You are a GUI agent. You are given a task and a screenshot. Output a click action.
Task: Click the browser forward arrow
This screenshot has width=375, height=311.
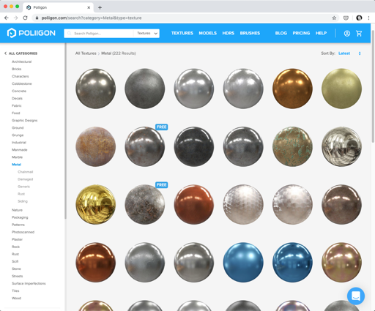tap(15, 18)
